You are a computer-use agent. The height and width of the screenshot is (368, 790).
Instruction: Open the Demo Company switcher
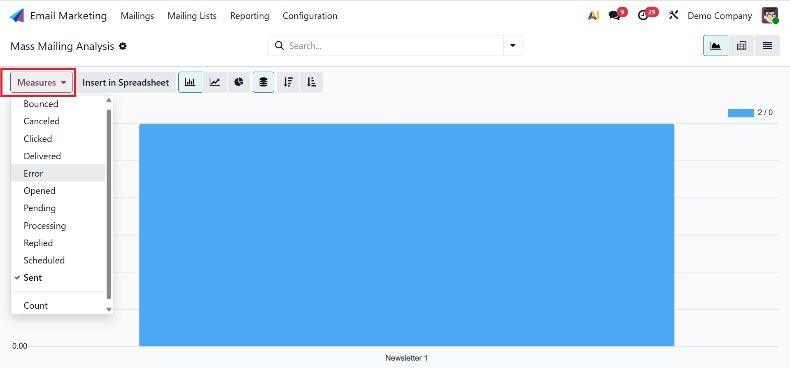(720, 16)
